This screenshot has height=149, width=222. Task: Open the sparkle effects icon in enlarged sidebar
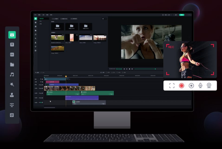12,85
